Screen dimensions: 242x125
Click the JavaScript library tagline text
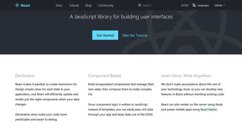[x=121, y=17]
